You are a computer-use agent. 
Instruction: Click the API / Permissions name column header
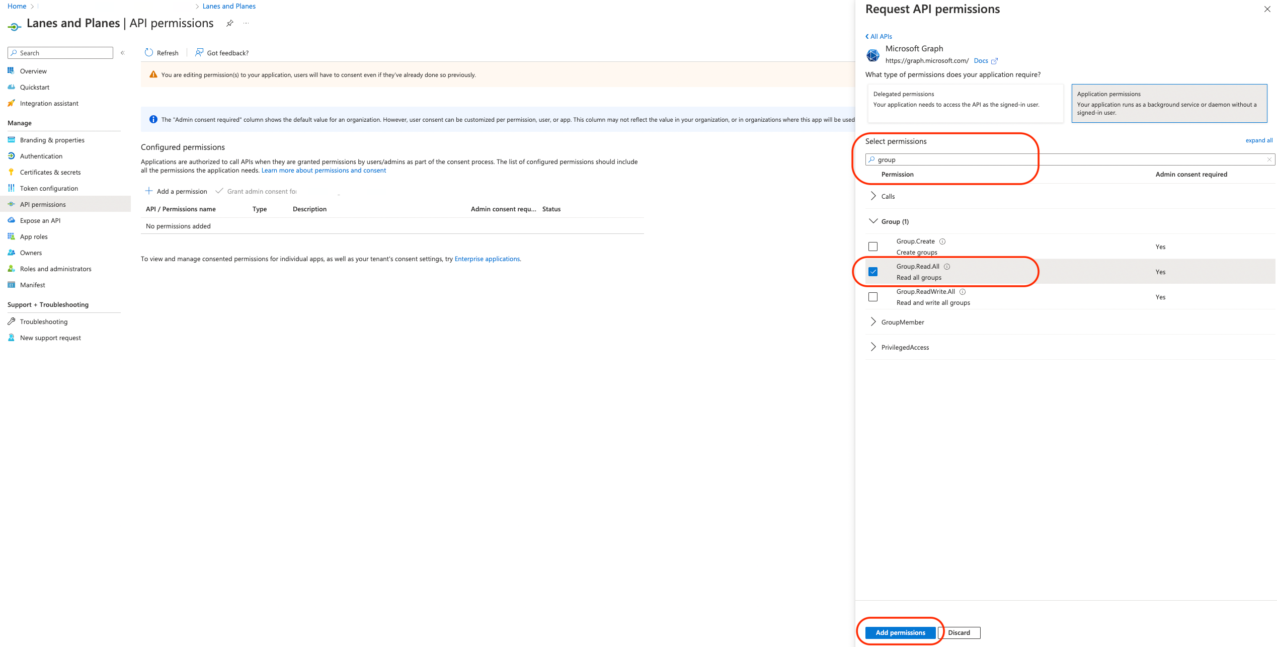[181, 209]
